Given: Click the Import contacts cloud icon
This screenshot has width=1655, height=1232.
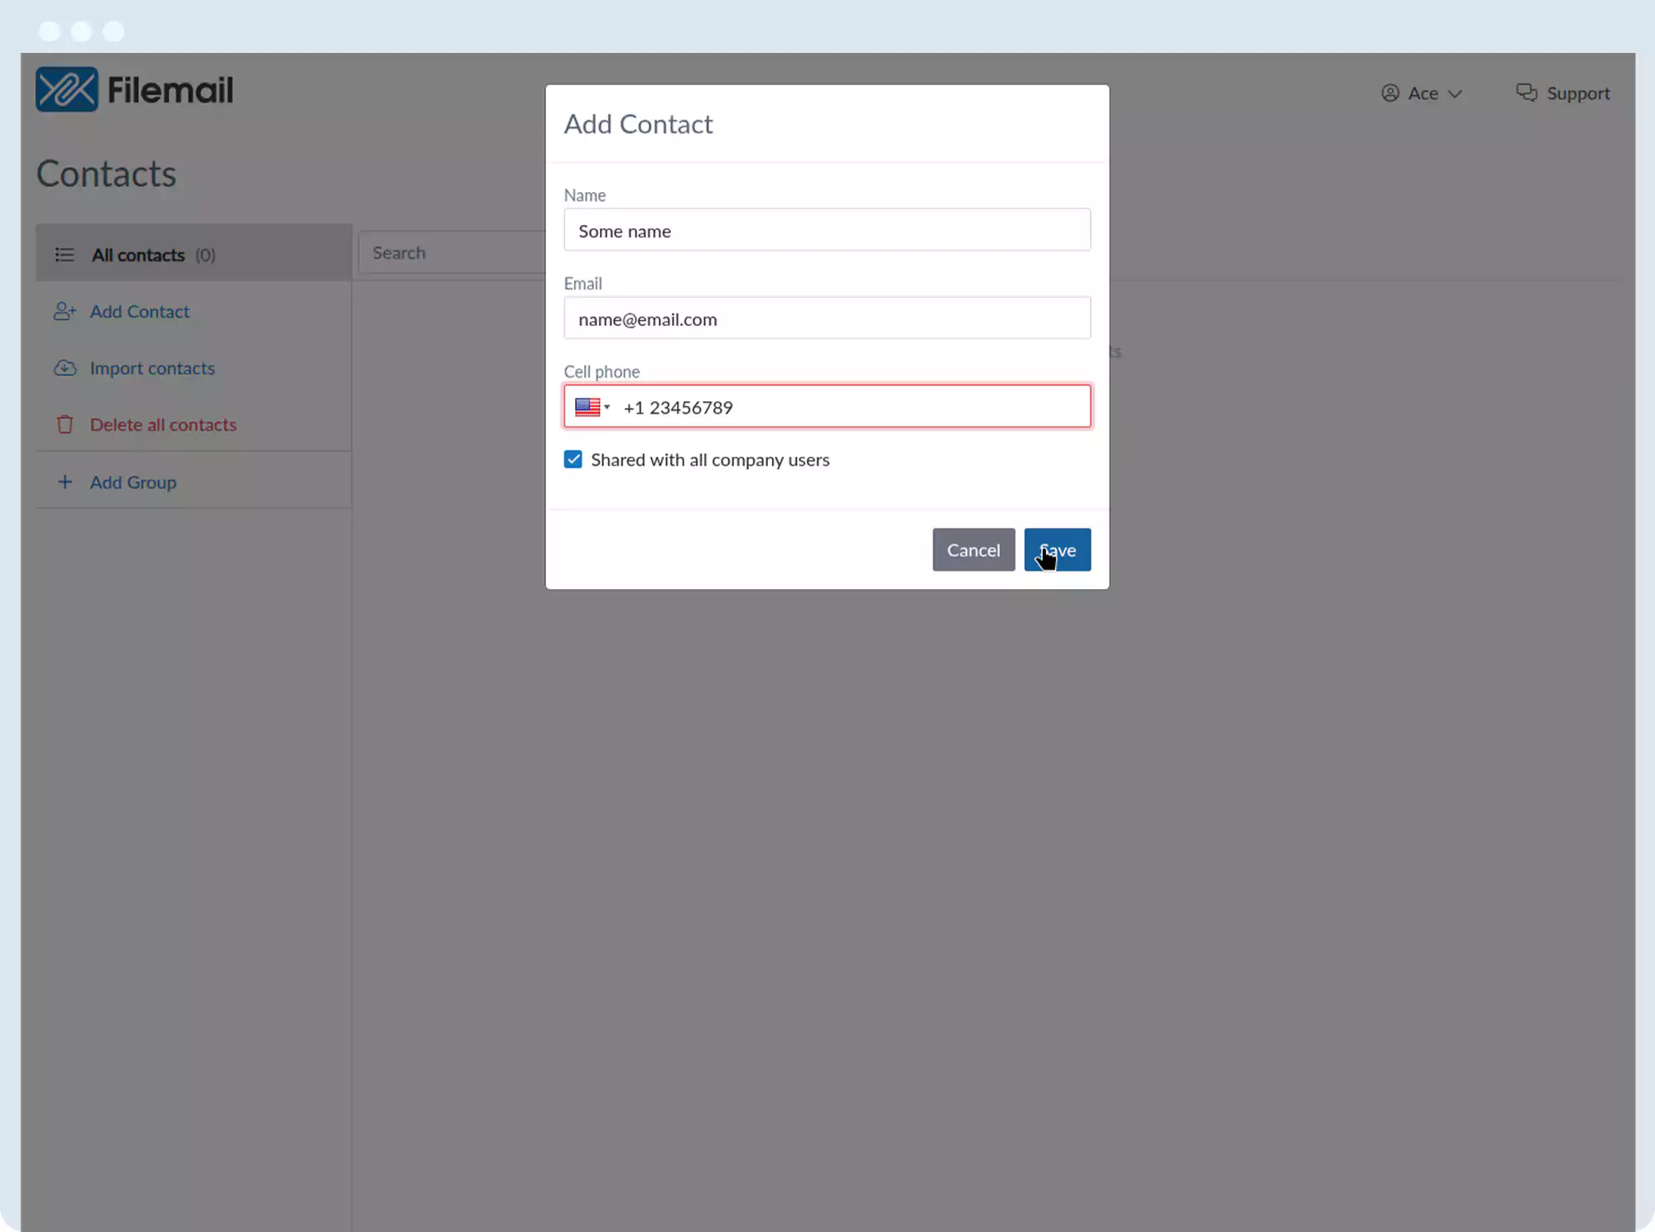Looking at the screenshot, I should coord(65,368).
